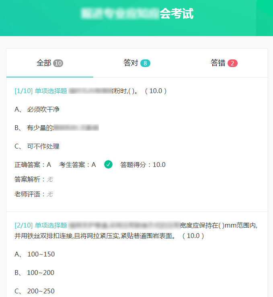
Task: Select option C 200~250
Action: 35,291
